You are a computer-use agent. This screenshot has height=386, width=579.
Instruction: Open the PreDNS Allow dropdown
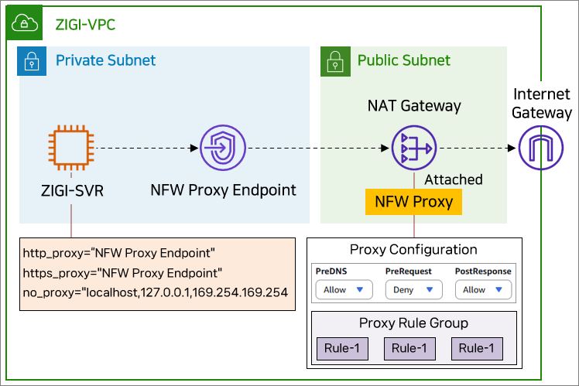point(344,289)
